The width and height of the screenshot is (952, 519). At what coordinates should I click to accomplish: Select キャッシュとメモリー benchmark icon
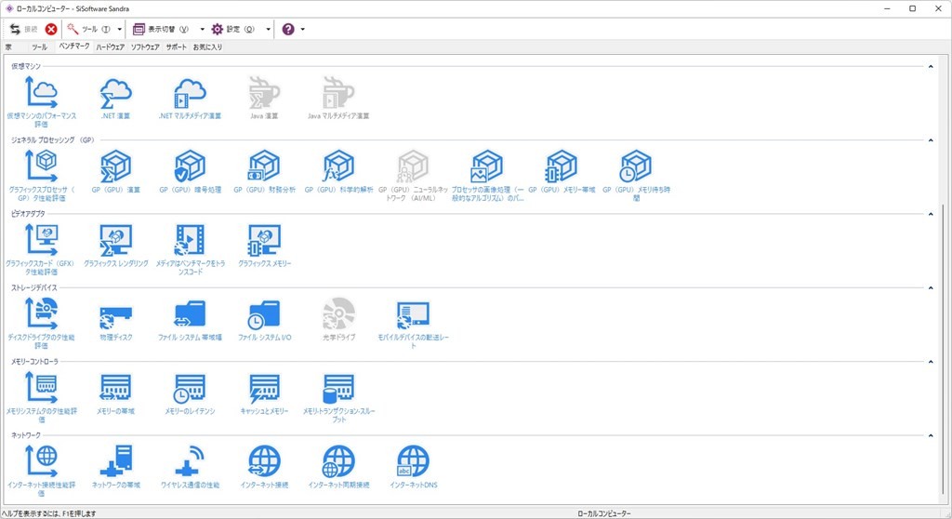click(x=264, y=389)
